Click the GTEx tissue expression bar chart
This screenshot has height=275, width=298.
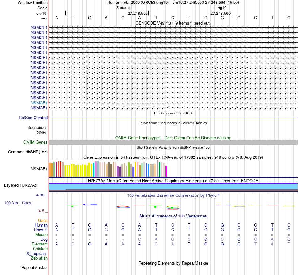[108, 168]
